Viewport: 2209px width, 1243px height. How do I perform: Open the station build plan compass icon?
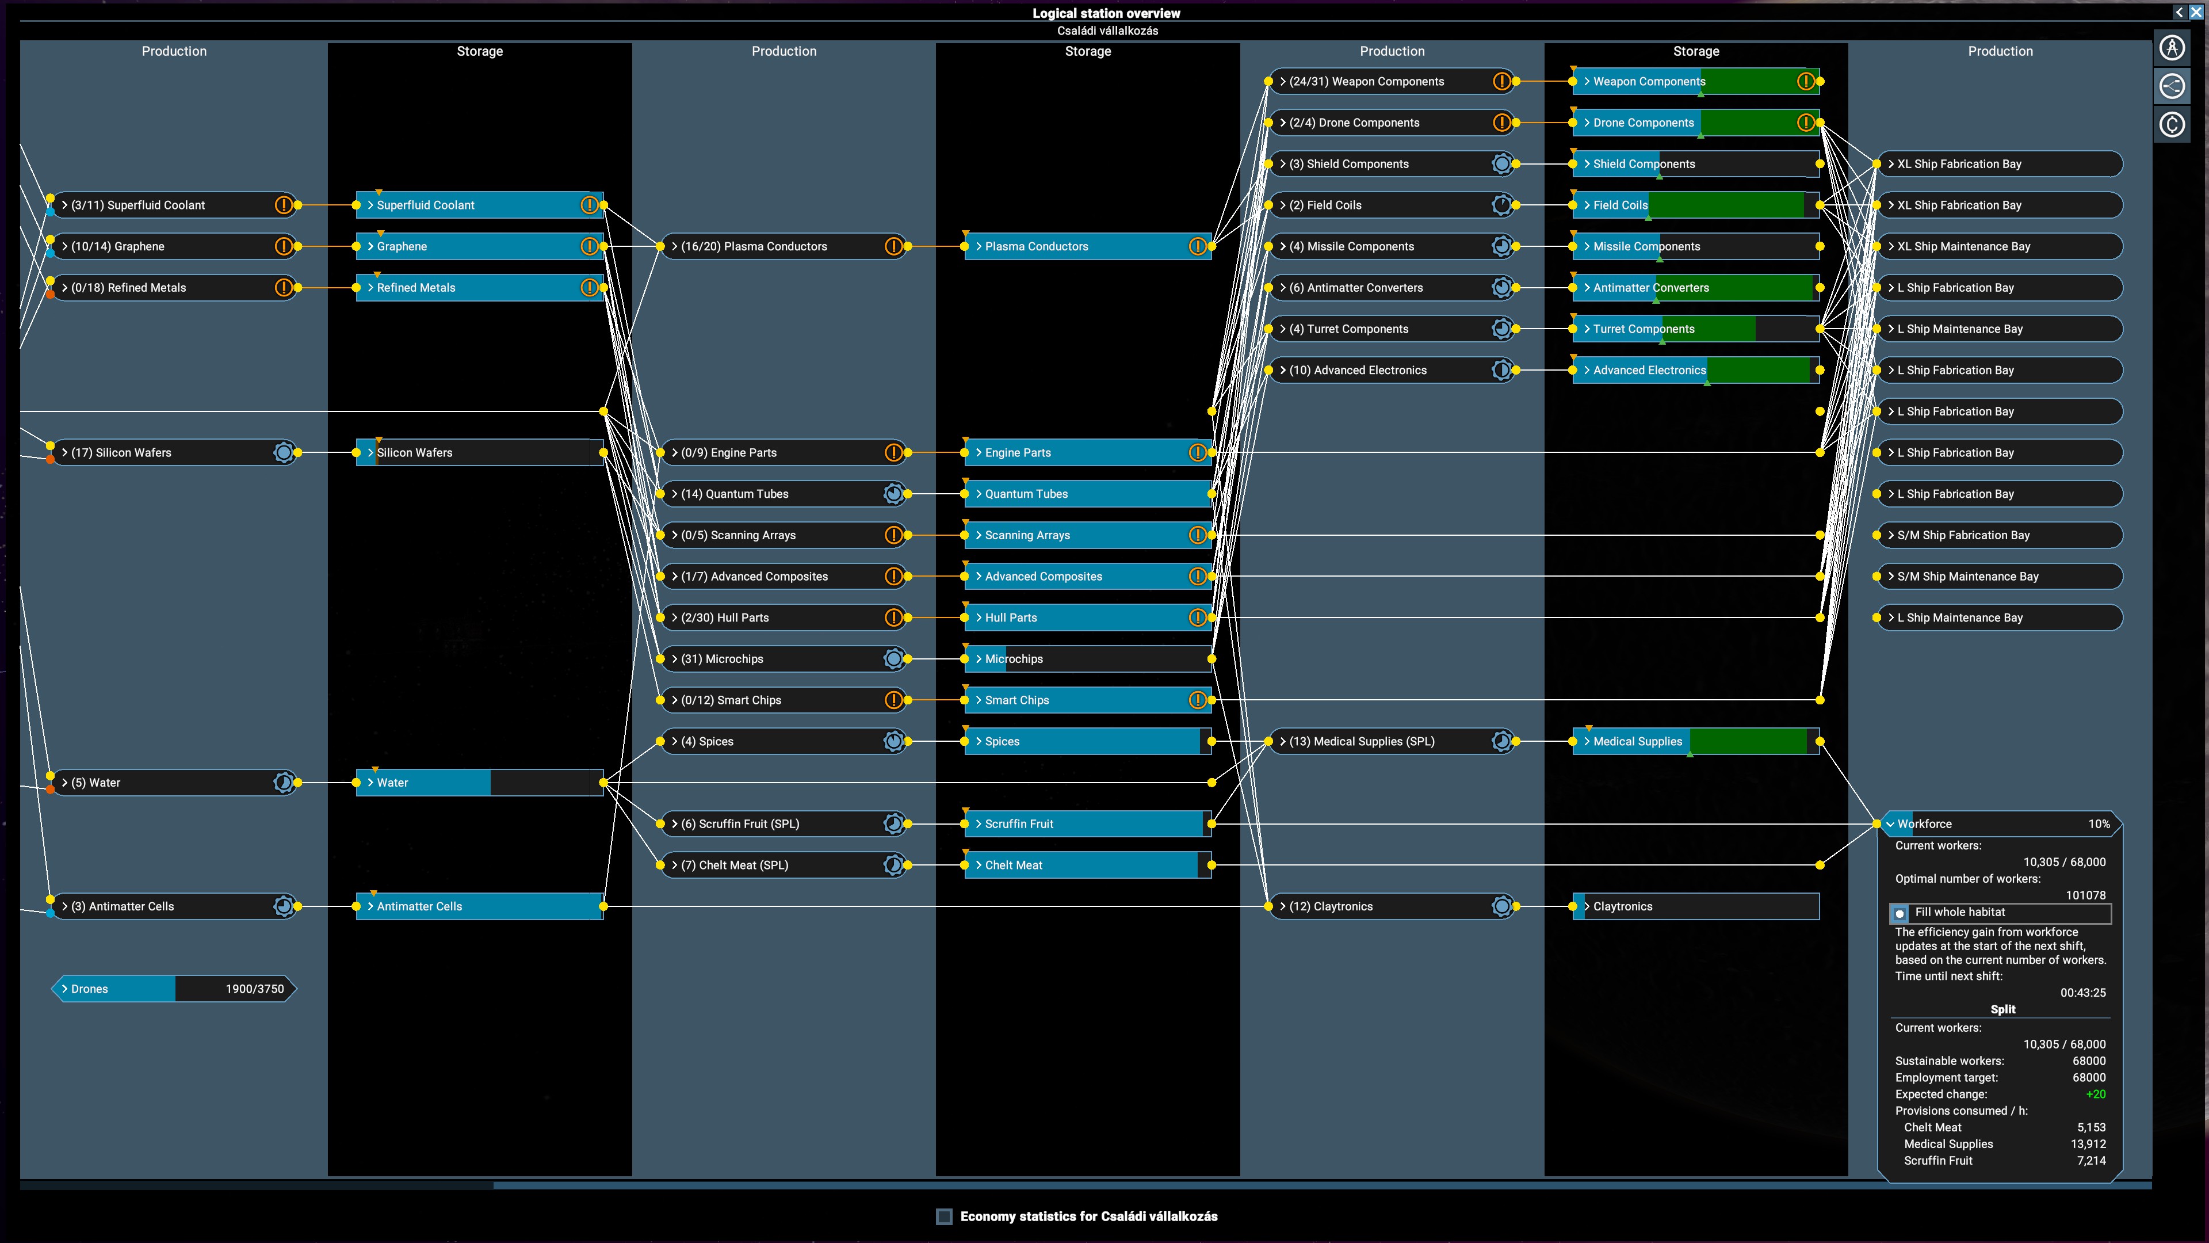(2172, 47)
